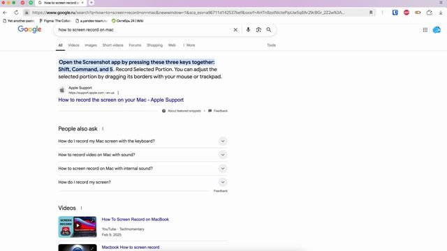Start voice search with microphone icon
The image size is (447, 251).
click(248, 29)
